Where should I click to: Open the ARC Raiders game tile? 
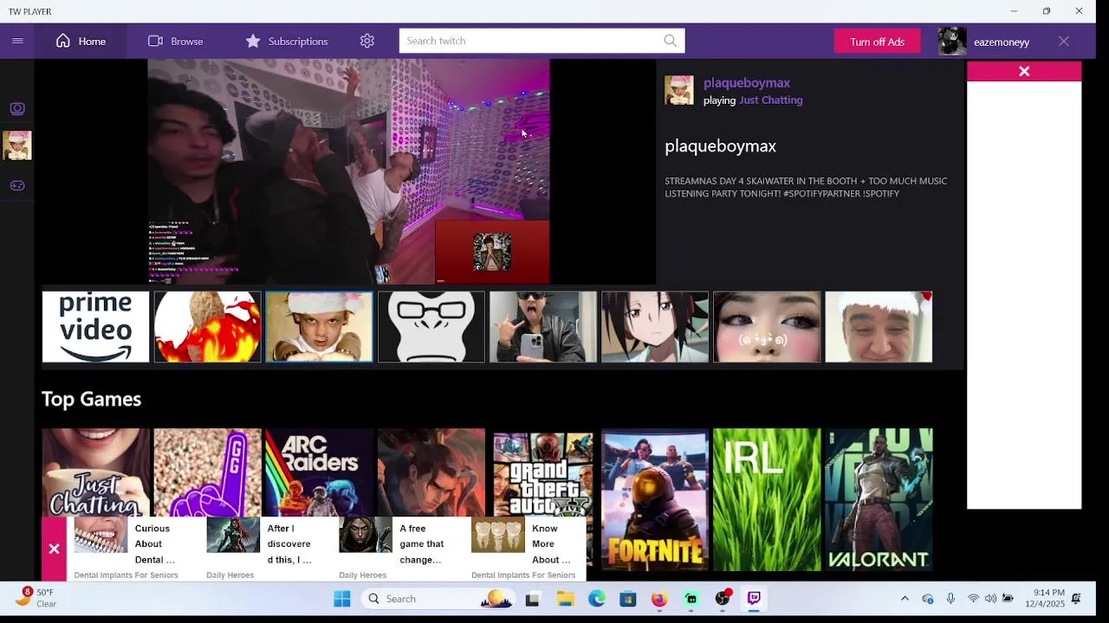click(319, 472)
